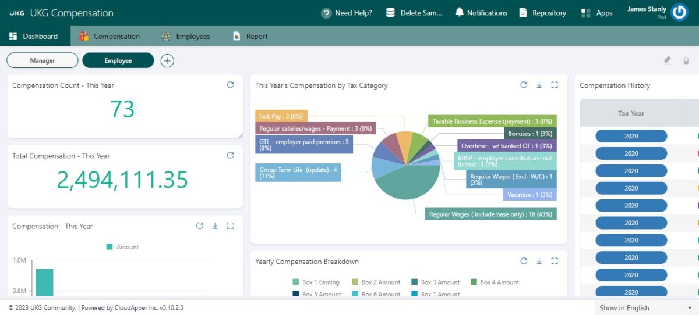The image size is (699, 315).
Task: Add a new dashboard with plus button
Action: 167,60
